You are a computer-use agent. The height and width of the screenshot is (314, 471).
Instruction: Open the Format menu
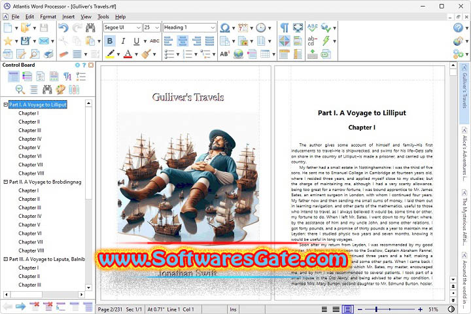coord(48,17)
